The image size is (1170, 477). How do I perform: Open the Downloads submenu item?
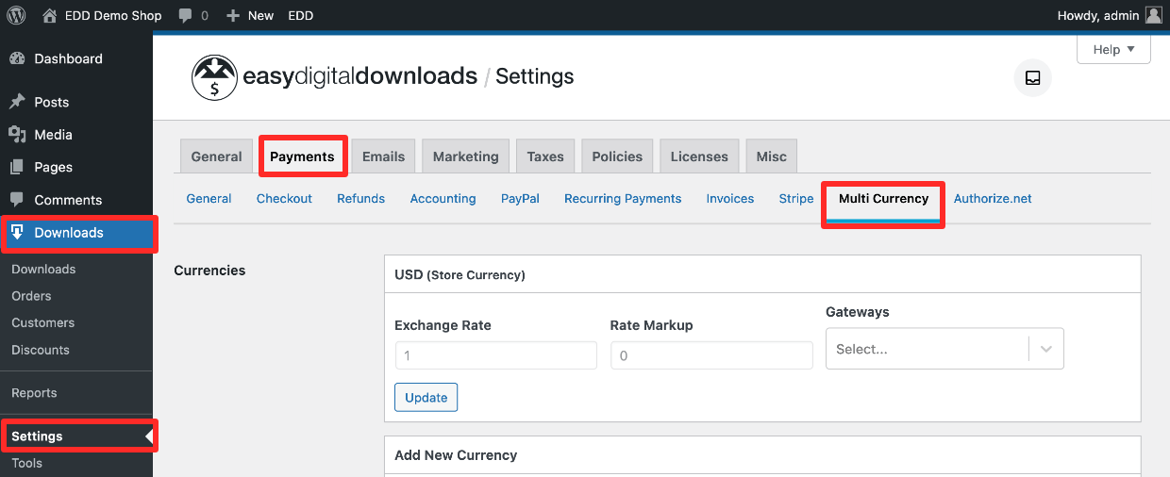pos(43,270)
